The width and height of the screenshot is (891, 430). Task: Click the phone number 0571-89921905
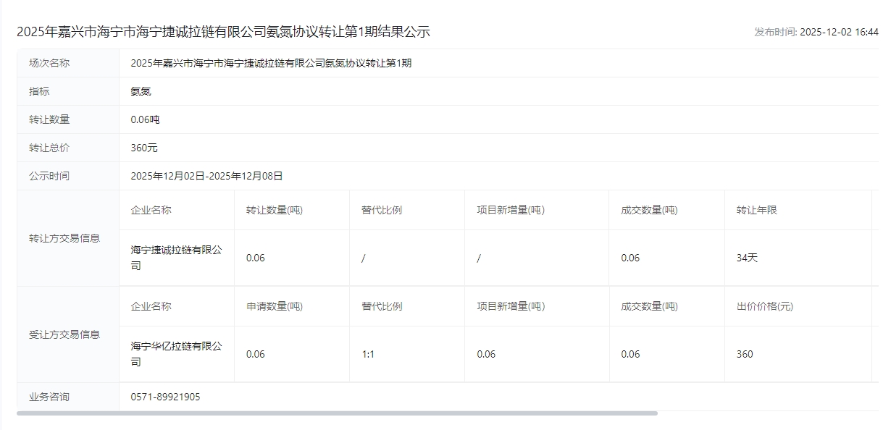coord(165,397)
